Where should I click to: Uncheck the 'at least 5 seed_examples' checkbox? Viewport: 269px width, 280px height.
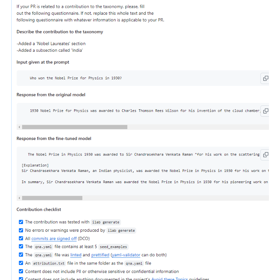(21, 247)
